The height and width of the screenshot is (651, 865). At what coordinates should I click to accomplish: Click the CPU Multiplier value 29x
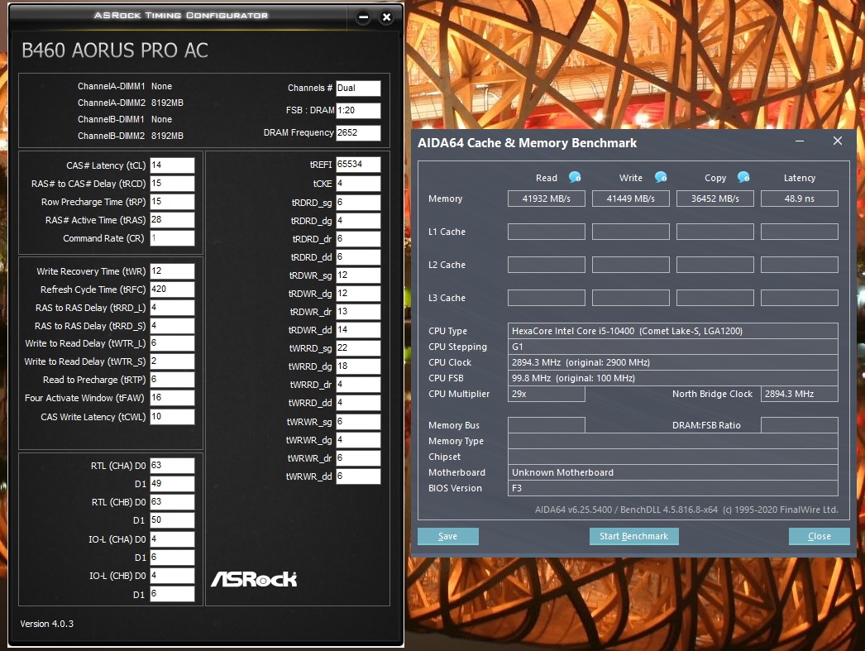pyautogui.click(x=546, y=394)
